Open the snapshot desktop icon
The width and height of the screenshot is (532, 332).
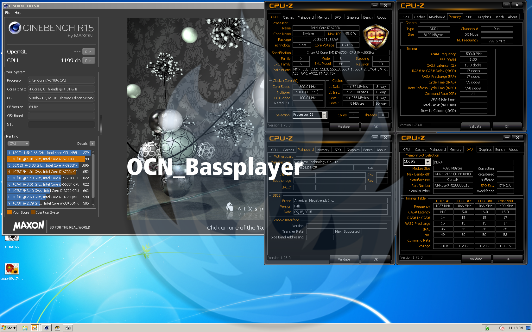tap(12, 241)
